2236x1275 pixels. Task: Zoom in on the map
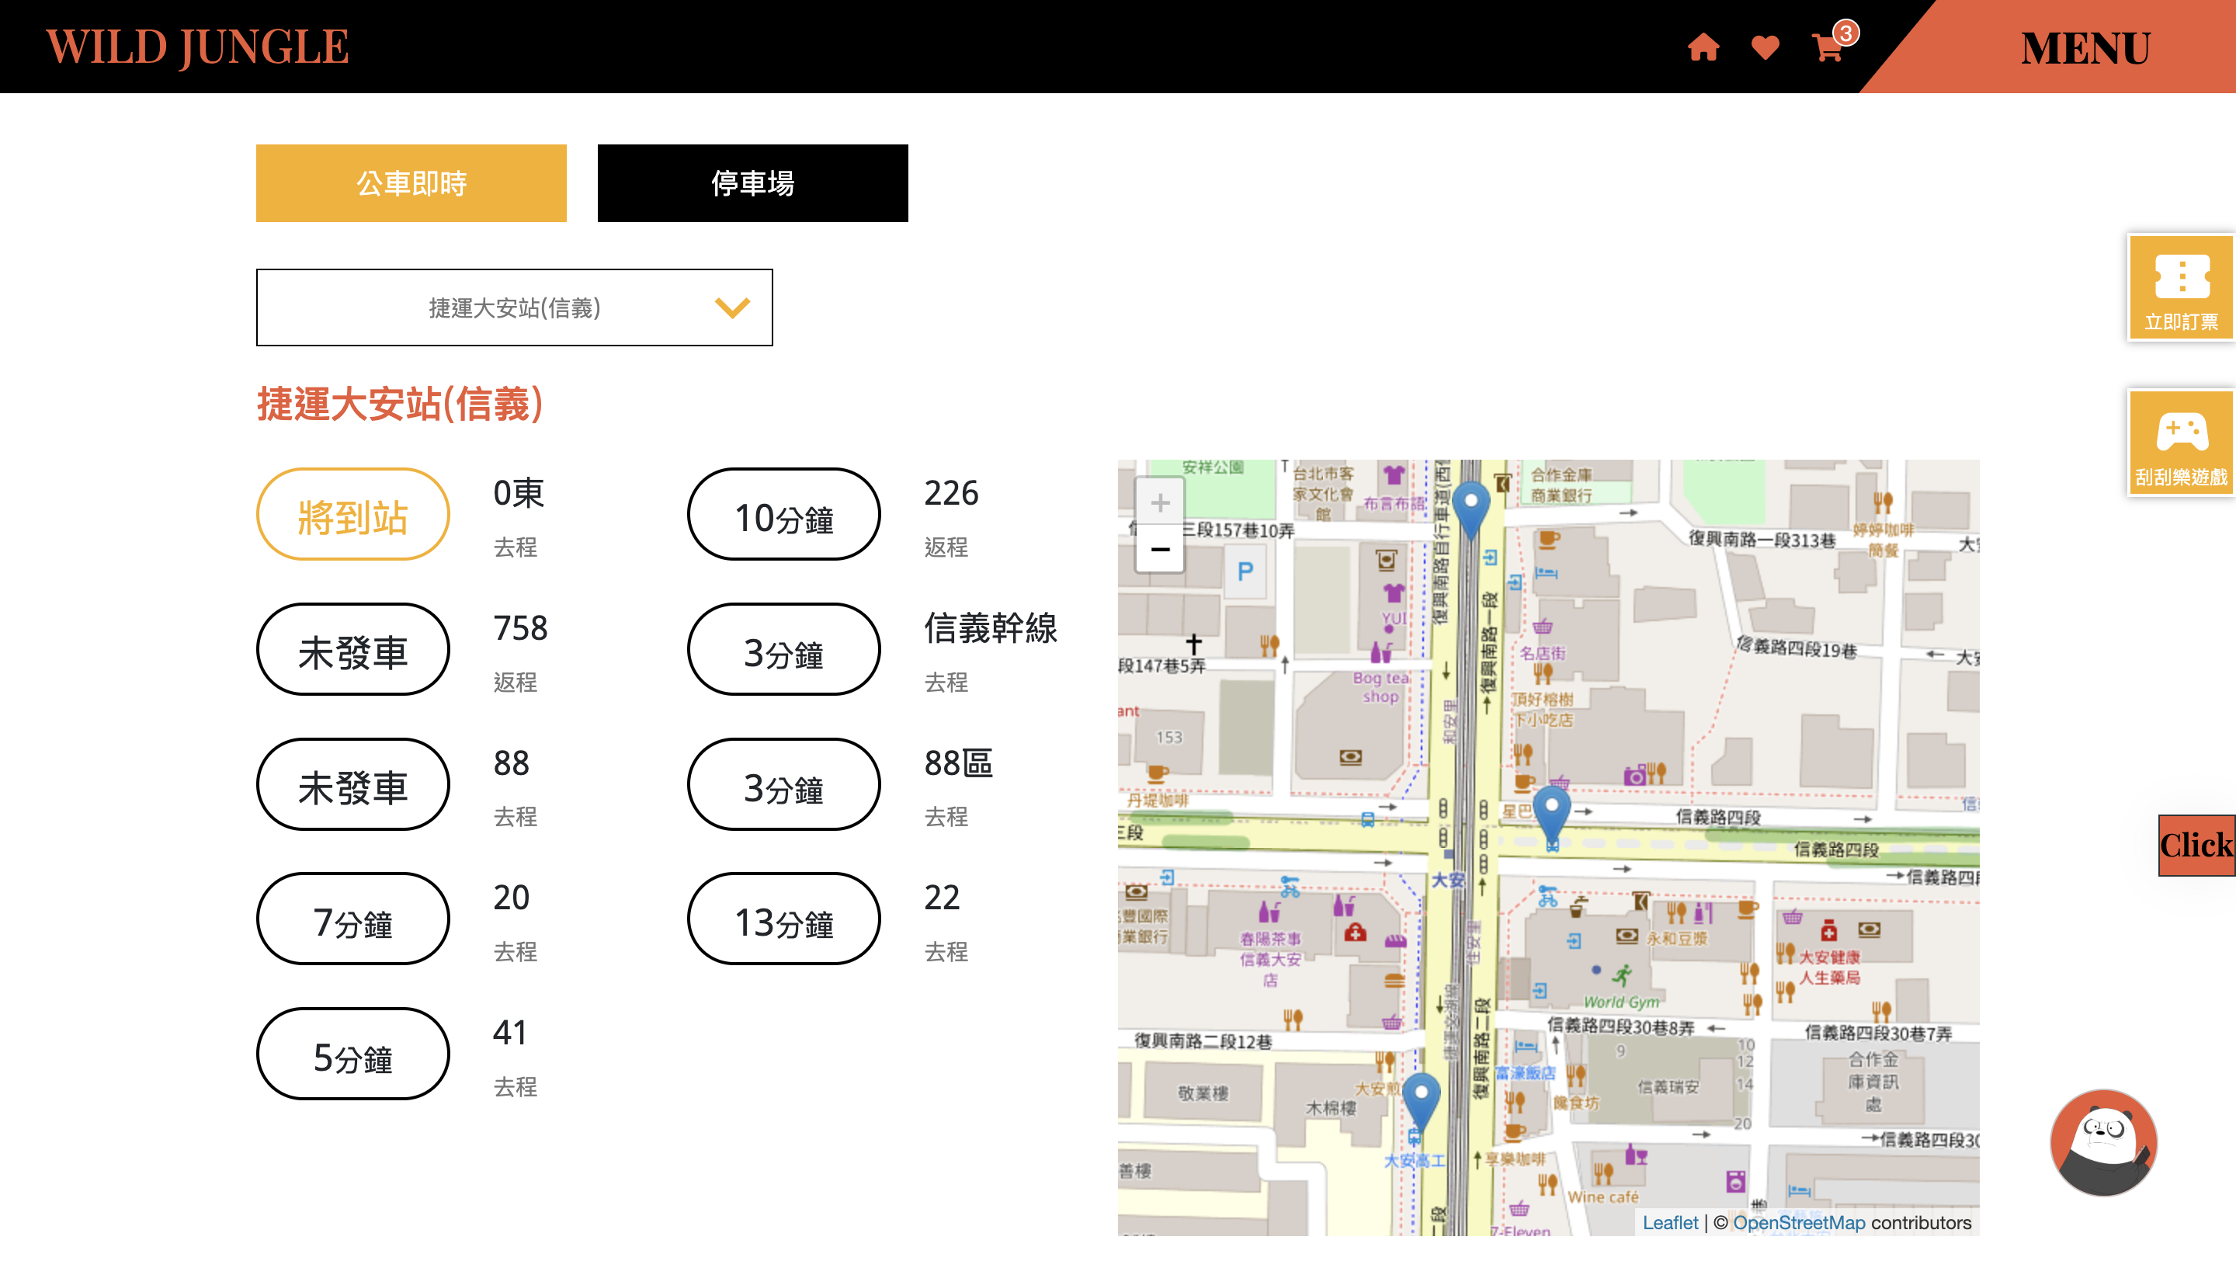1160,502
